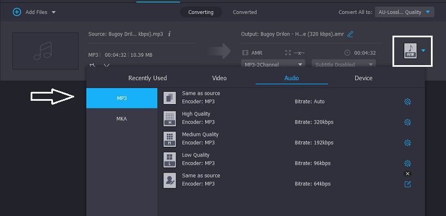Click the AMR output format icon

click(410, 51)
